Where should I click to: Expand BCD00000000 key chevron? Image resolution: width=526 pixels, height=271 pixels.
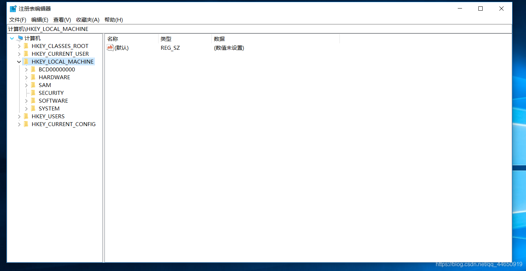point(26,70)
